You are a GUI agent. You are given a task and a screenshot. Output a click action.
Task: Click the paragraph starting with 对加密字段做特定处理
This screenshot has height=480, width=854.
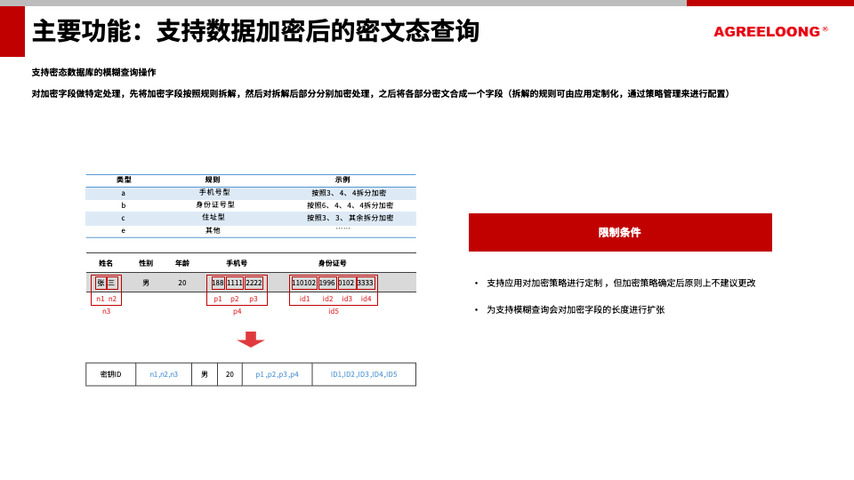tap(380, 93)
